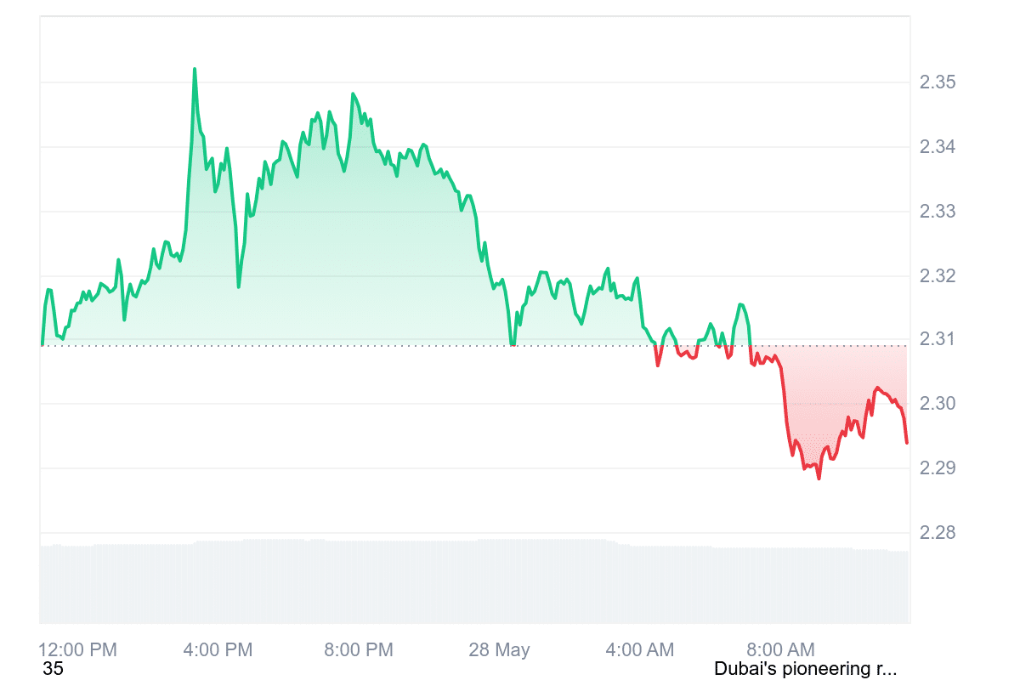This screenshot has height=680, width=1020.
Task: Click the 2.31 price axis label
Action: 938,340
